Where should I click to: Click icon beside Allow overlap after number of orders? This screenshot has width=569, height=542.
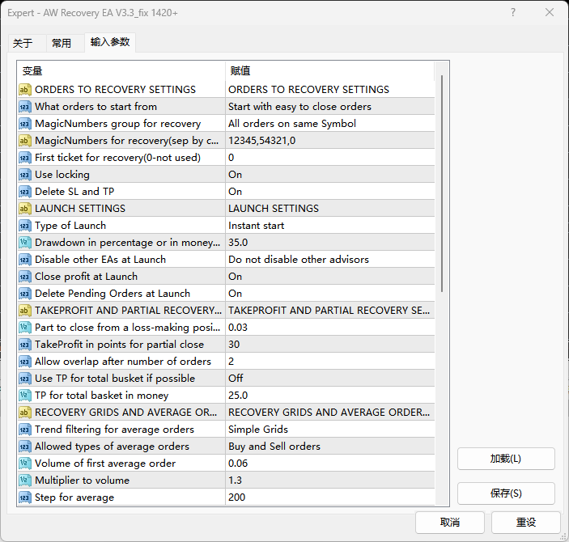(24, 362)
